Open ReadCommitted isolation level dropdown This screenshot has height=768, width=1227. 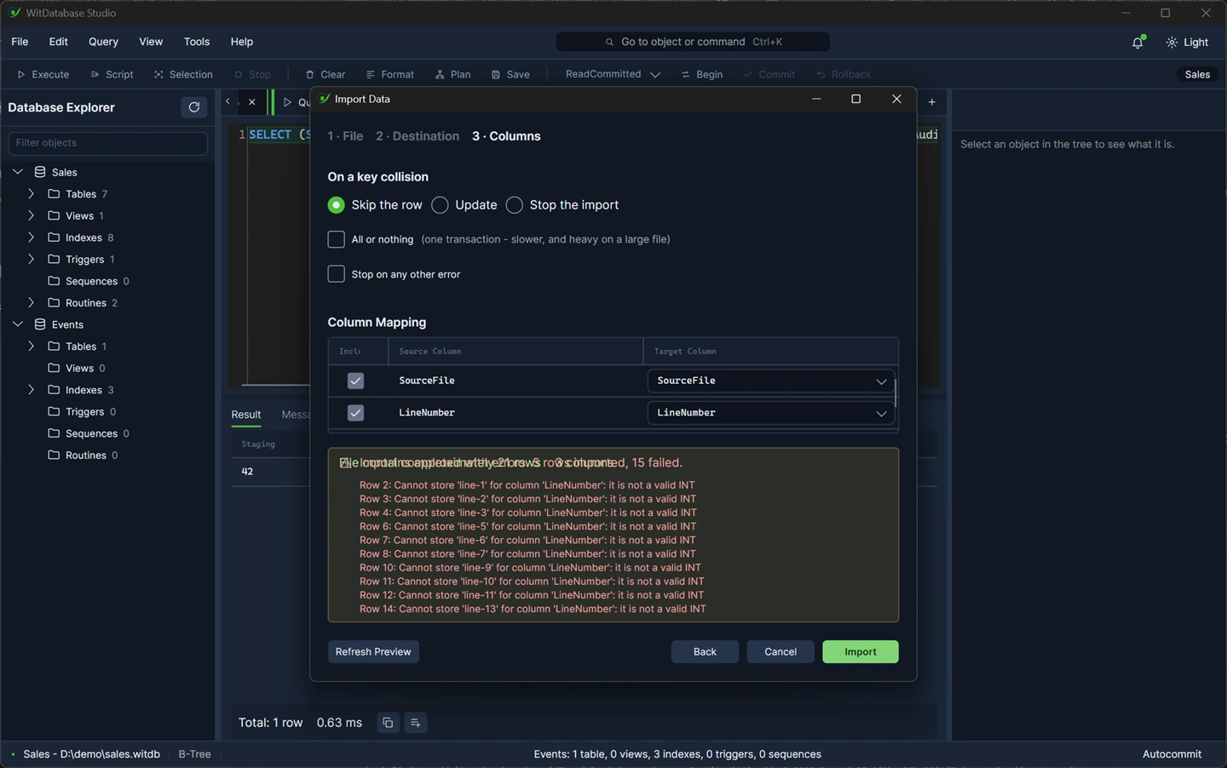tap(613, 75)
